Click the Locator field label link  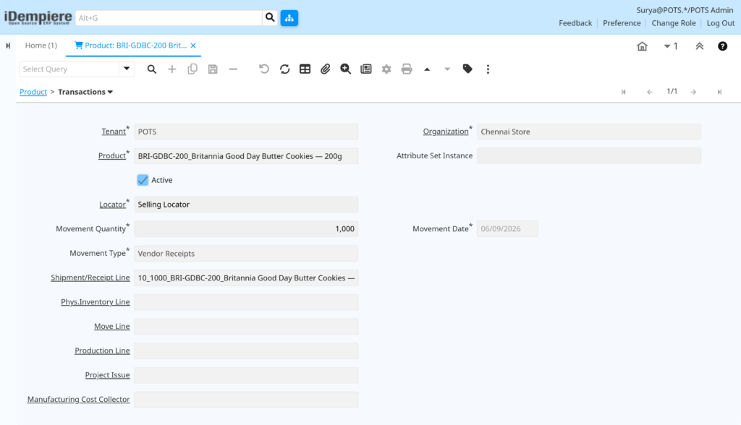[x=112, y=205]
